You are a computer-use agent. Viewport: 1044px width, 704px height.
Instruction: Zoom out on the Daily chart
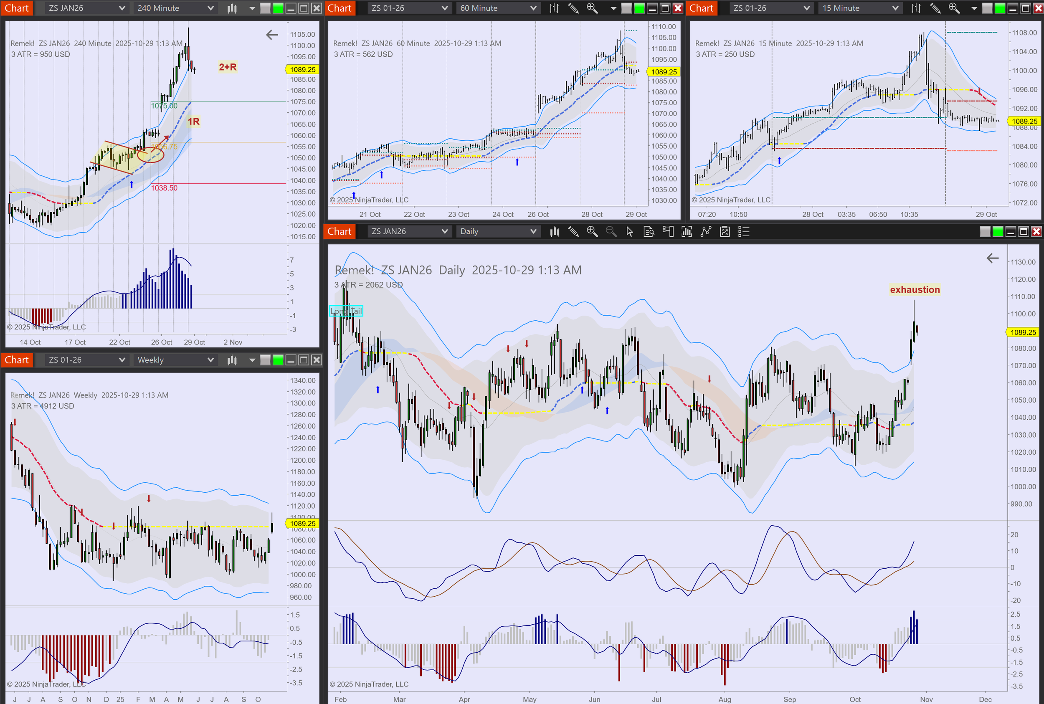(611, 231)
